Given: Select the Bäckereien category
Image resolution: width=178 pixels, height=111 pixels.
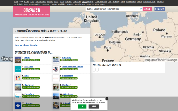Looking at the screenshot, I should (131, 2).
